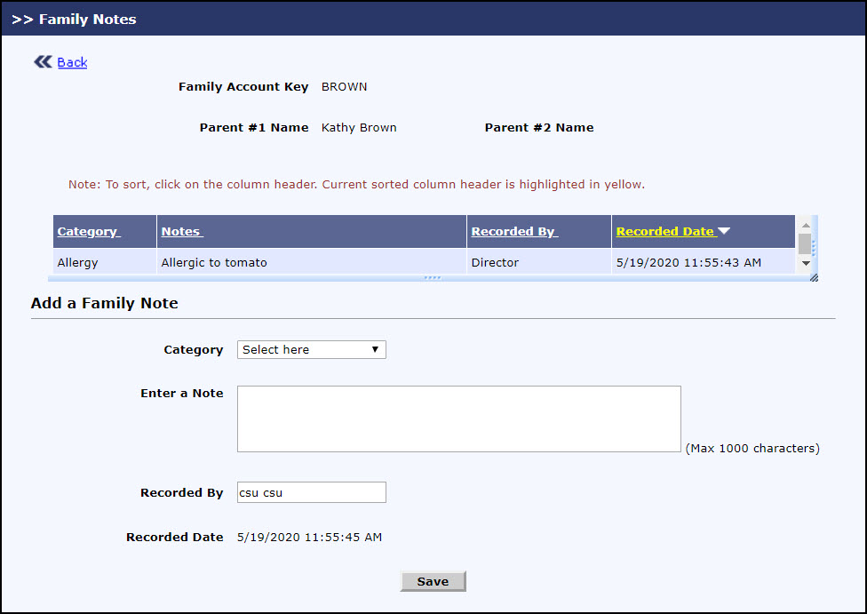
Task: Click the table's bottom-right corner resize grip
Action: tap(814, 277)
